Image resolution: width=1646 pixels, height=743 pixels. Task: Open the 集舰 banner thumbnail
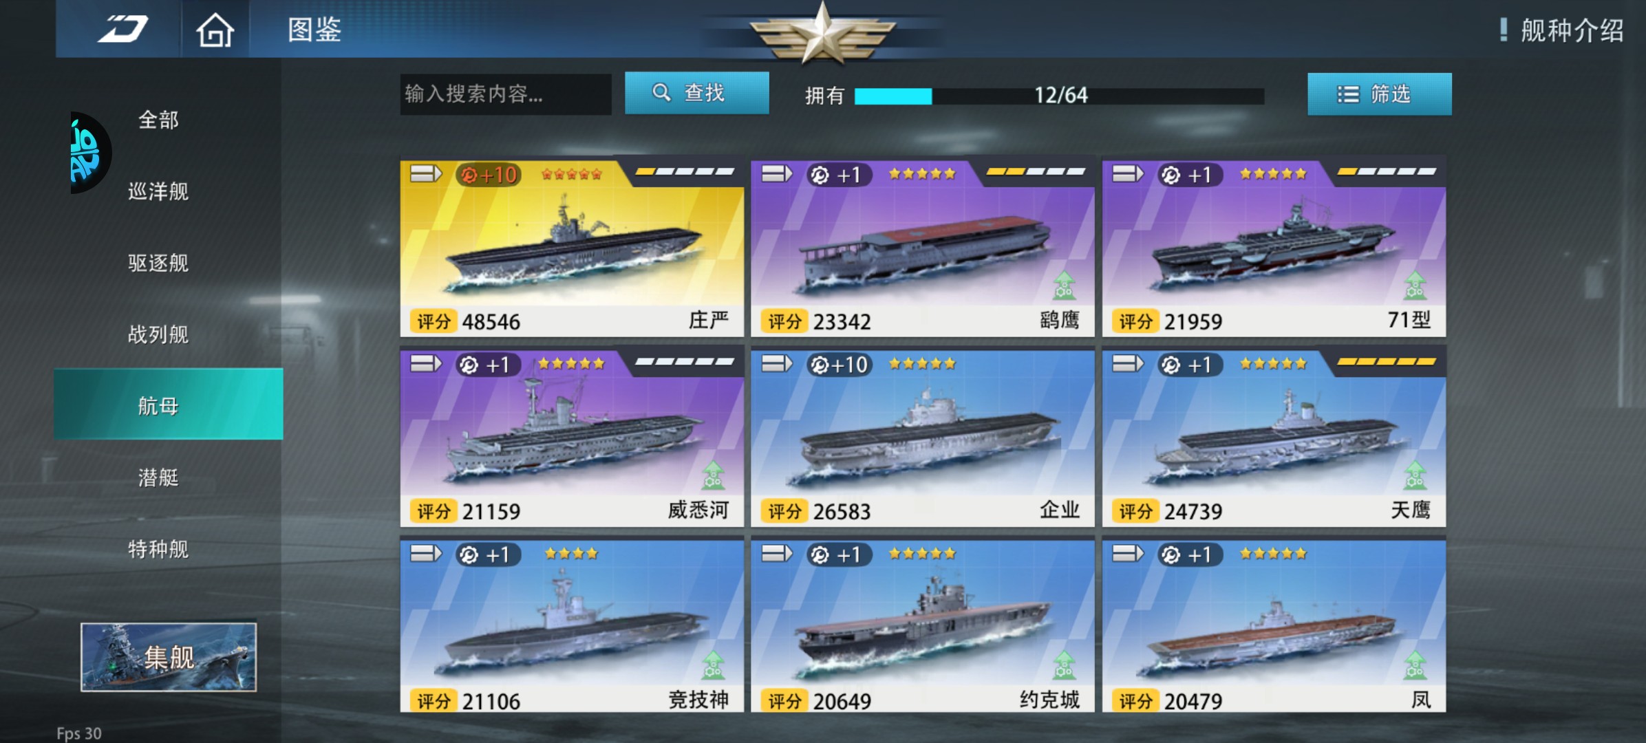point(169,657)
